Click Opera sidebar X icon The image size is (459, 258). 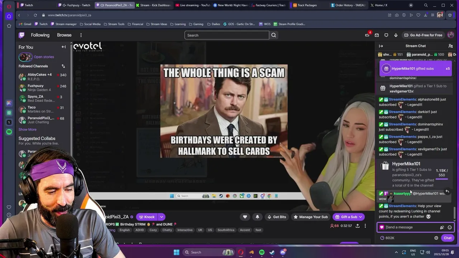point(9,122)
